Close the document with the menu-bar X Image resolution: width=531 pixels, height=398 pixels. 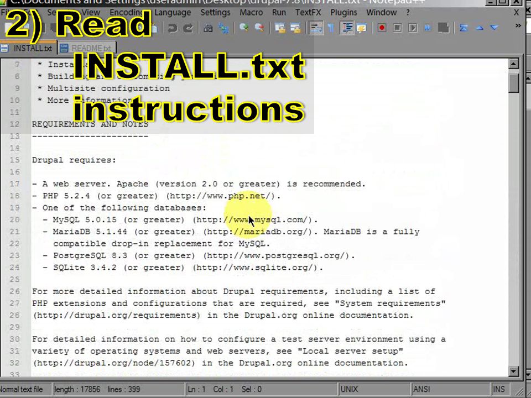pos(517,13)
